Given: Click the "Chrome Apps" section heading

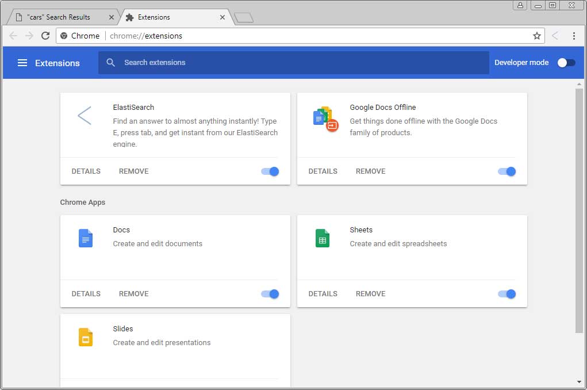Looking at the screenshot, I should (x=83, y=202).
